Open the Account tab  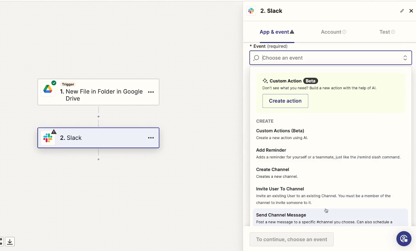coord(333,32)
